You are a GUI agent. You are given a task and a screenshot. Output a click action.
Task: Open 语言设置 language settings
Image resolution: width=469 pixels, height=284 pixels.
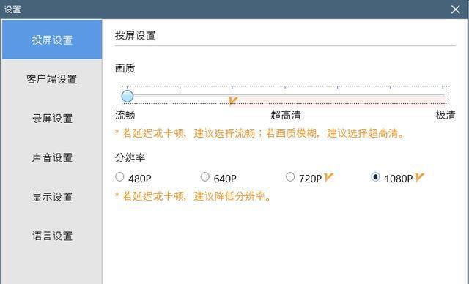pyautogui.click(x=52, y=236)
